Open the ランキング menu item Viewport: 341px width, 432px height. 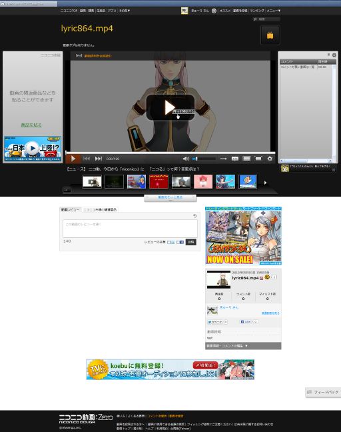[x=257, y=11]
